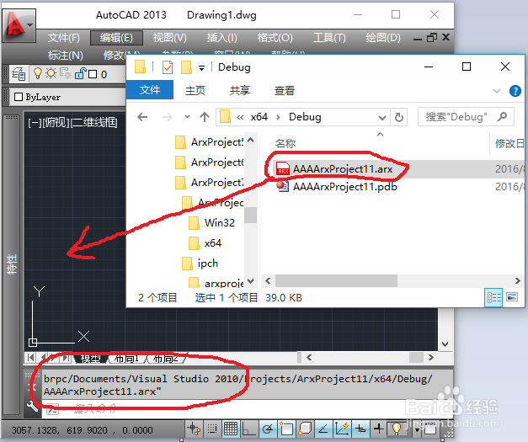Toggle viewport freeze icon in layer toolbar
Image resolution: width=528 pixels, height=442 pixels.
65,73
